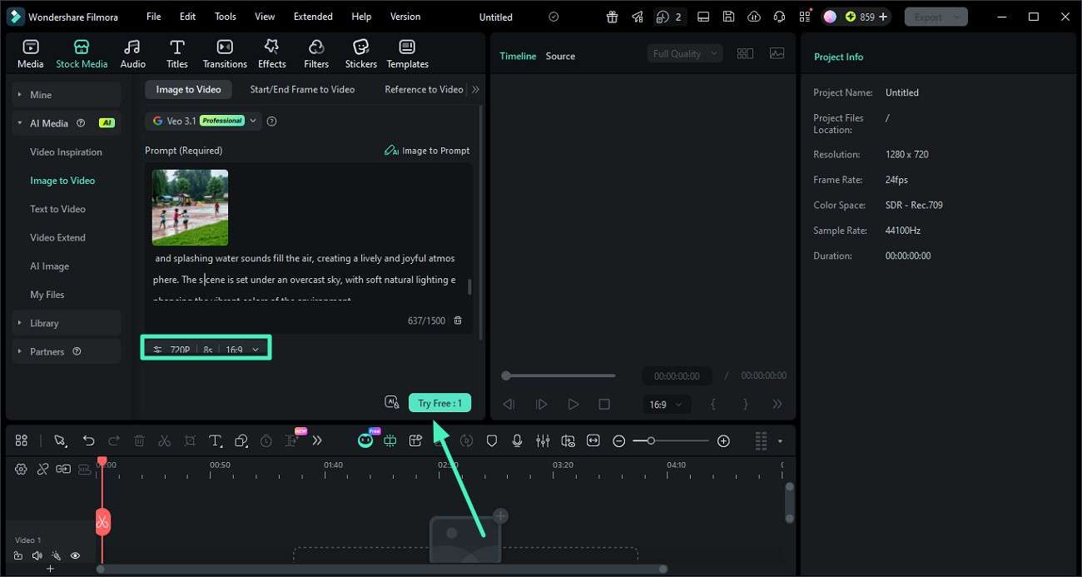Open the Titles tab

click(176, 54)
